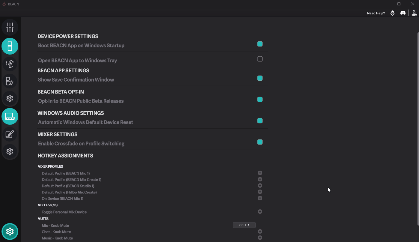Click the BEACN app logo in title bar
419x242 pixels.
point(4,4)
